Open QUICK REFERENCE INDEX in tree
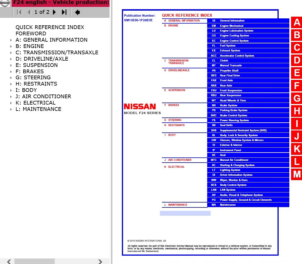This screenshot has height=264, width=302. [x=50, y=27]
